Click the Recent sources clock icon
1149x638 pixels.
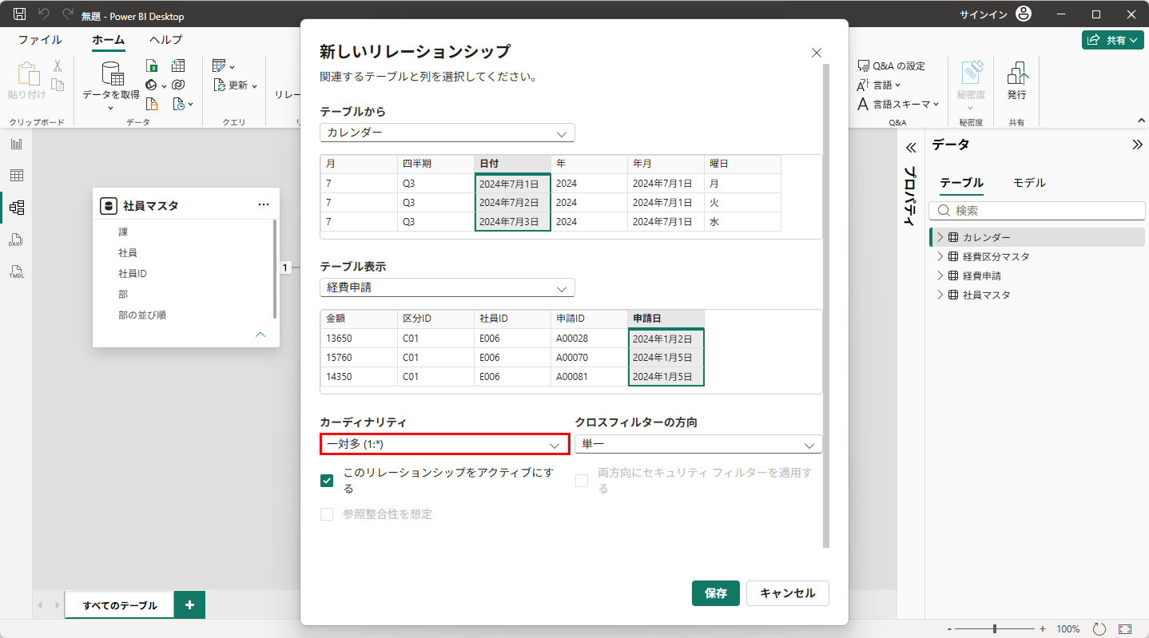pyautogui.click(x=180, y=104)
